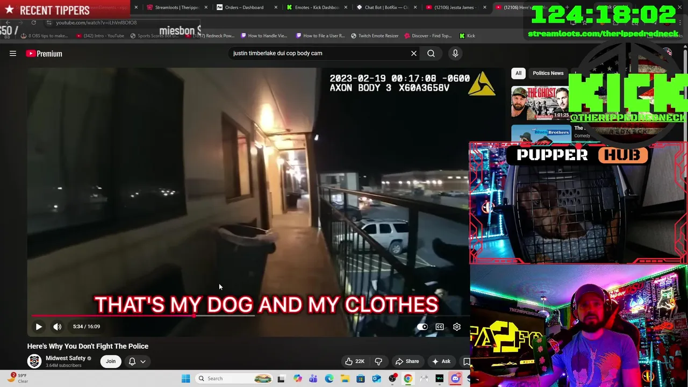Open the How to Handle Vie... bookmark
The width and height of the screenshot is (688, 387).
(x=264, y=35)
